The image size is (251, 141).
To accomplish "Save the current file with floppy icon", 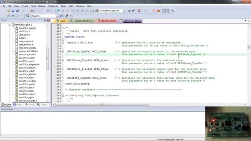I will click(x=13, y=11).
